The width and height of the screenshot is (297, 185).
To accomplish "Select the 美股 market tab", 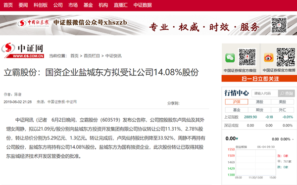I will (283, 102).
